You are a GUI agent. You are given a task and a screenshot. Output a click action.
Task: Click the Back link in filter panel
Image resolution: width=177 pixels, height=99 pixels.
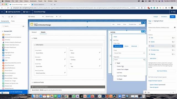pos(115,37)
